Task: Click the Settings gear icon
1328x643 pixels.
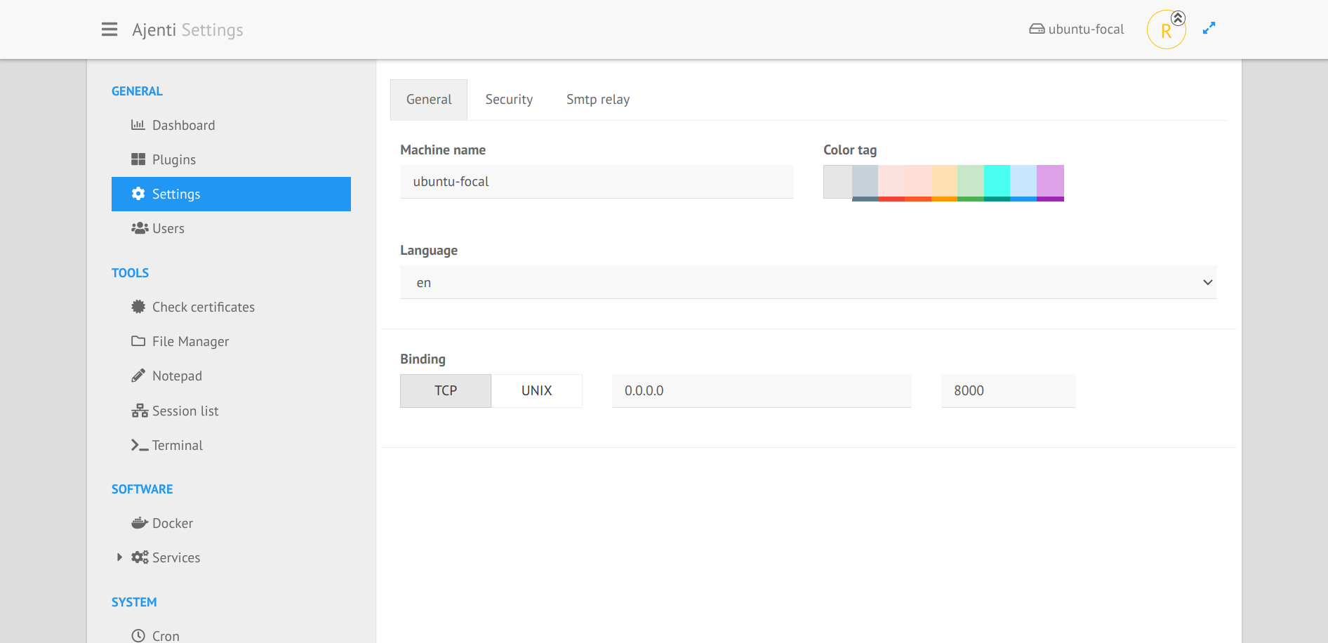Action: point(138,194)
